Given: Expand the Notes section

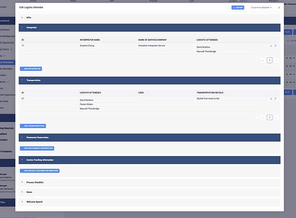Looking at the screenshot, I should pos(149,192).
